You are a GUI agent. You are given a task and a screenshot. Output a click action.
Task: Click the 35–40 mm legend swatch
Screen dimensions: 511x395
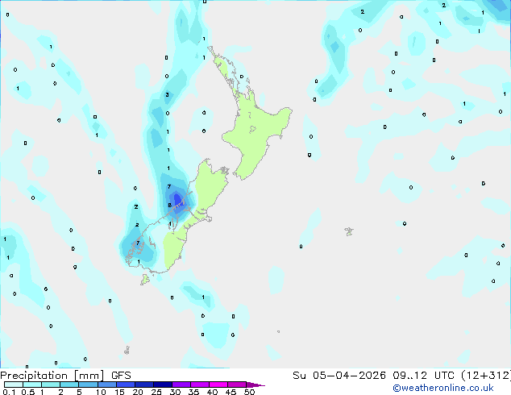point(200,385)
